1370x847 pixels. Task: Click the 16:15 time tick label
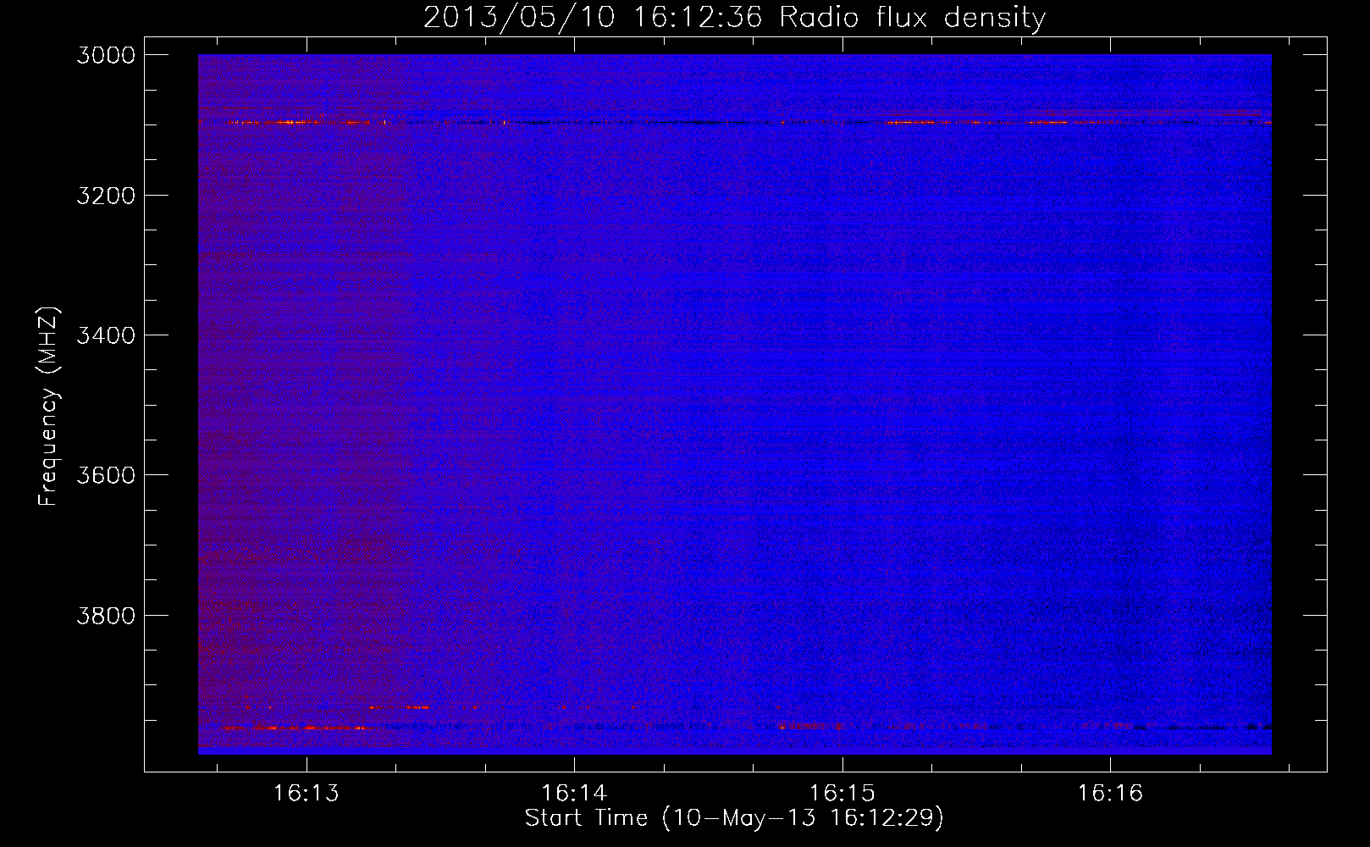coord(842,793)
